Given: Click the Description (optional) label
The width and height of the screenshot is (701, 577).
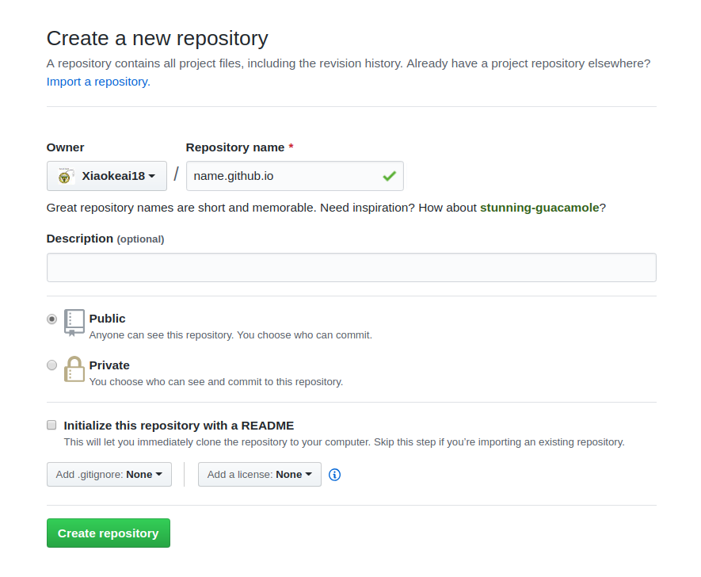Looking at the screenshot, I should pyautogui.click(x=105, y=239).
